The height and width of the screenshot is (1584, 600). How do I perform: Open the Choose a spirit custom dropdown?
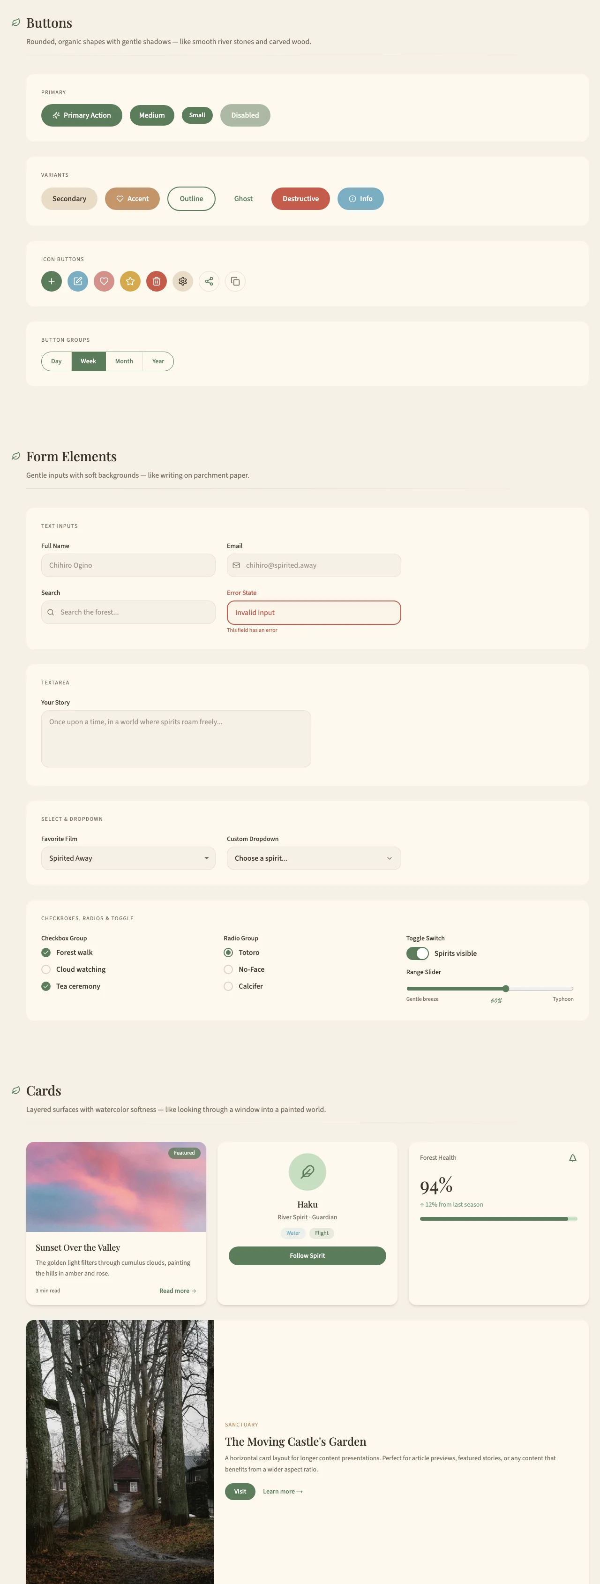click(x=314, y=858)
